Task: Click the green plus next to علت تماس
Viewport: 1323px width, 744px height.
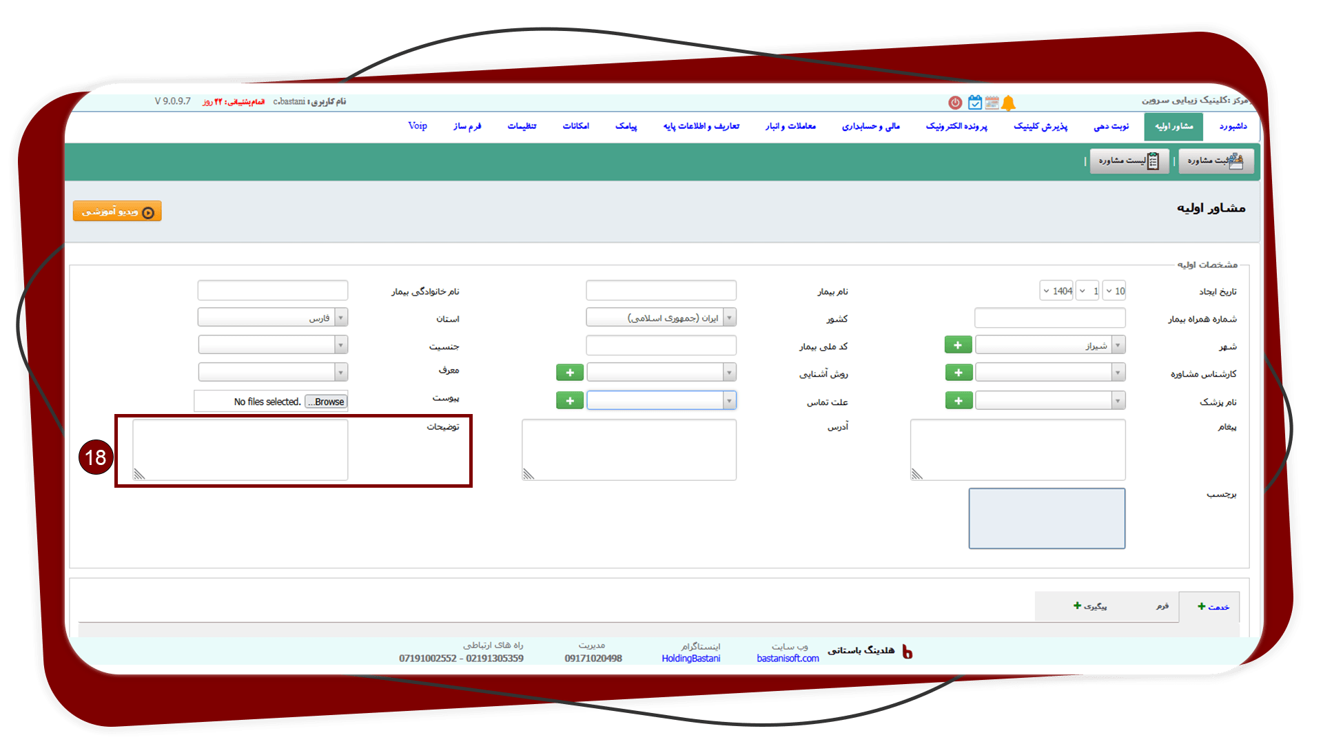Action: (x=570, y=400)
